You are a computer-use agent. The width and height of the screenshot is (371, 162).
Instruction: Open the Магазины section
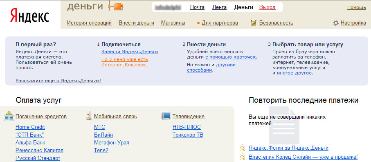173,23
